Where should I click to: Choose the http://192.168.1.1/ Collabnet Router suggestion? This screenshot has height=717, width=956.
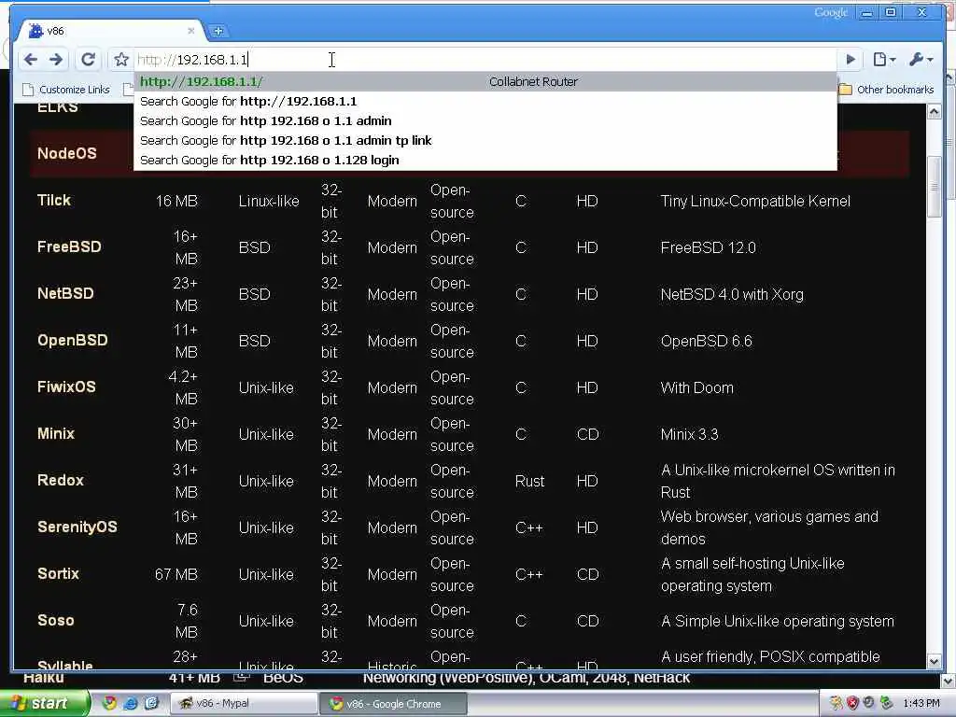click(485, 81)
